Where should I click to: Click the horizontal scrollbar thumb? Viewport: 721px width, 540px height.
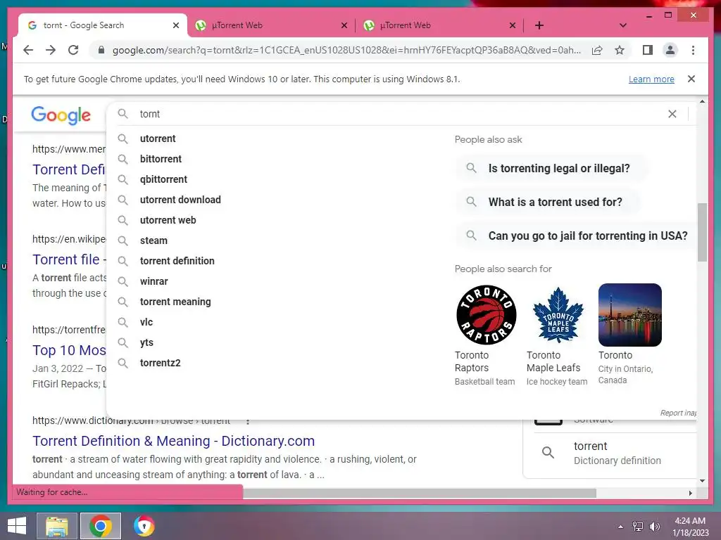pyautogui.click(x=420, y=493)
